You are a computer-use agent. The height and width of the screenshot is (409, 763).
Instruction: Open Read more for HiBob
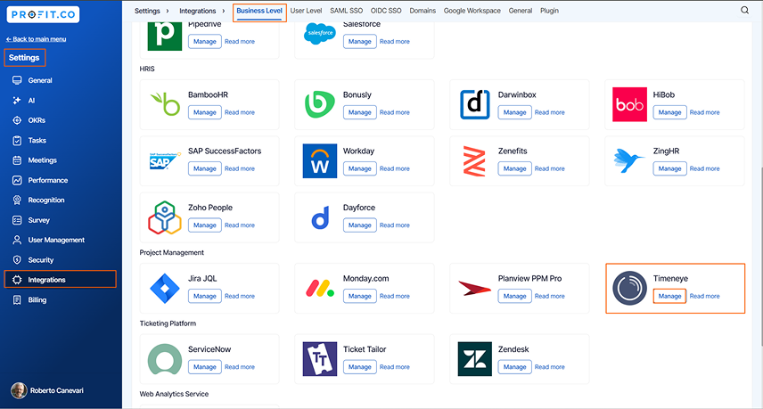click(704, 112)
